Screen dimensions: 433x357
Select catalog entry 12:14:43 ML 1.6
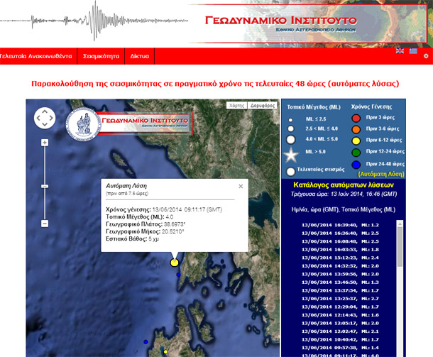340,315
